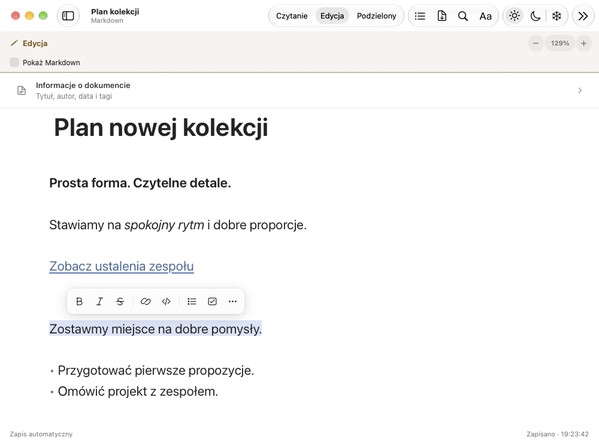Expand the toolbar overflow double chevron

tap(583, 16)
